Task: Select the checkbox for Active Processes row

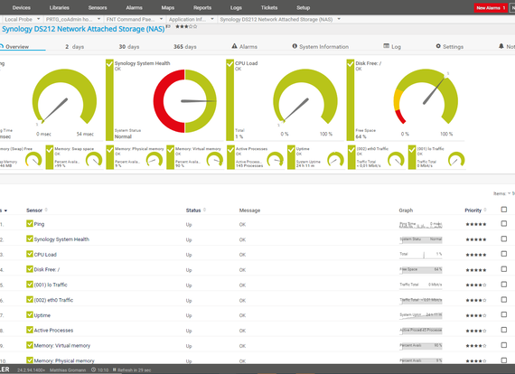Action: [x=504, y=330]
